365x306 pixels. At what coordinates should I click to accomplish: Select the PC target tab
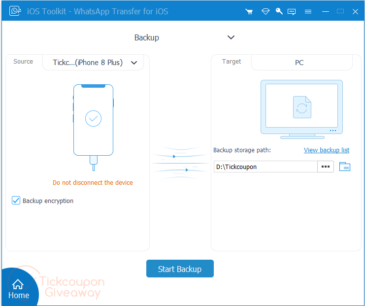click(302, 63)
